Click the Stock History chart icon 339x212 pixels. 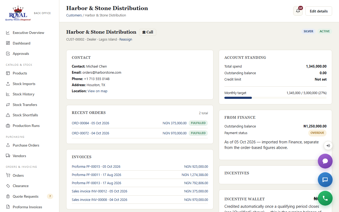point(8,94)
